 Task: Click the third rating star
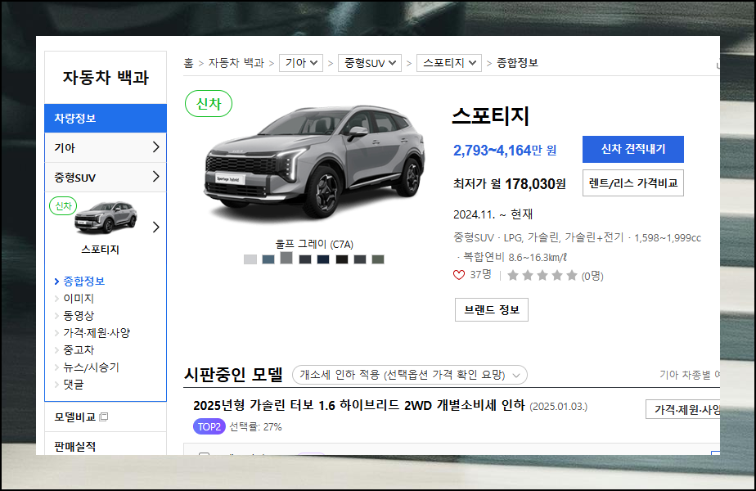pyautogui.click(x=542, y=276)
